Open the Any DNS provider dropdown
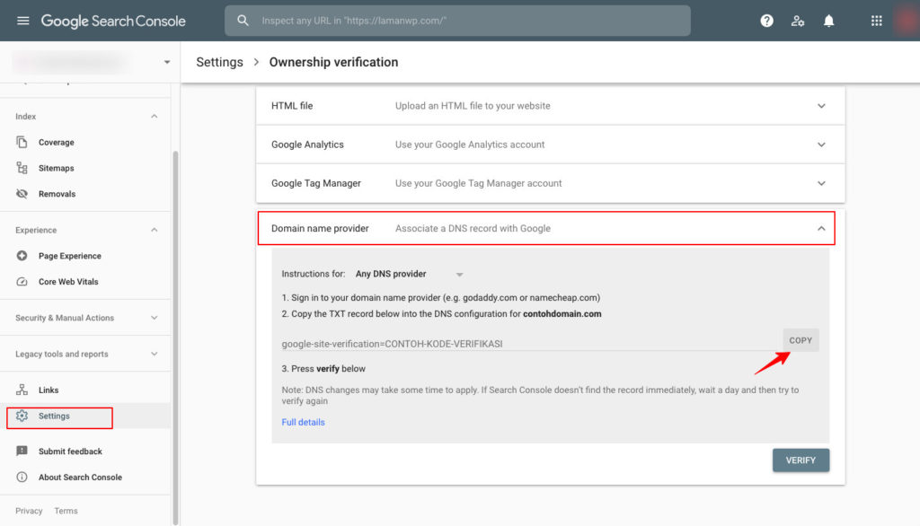The width and height of the screenshot is (920, 526). tap(410, 274)
